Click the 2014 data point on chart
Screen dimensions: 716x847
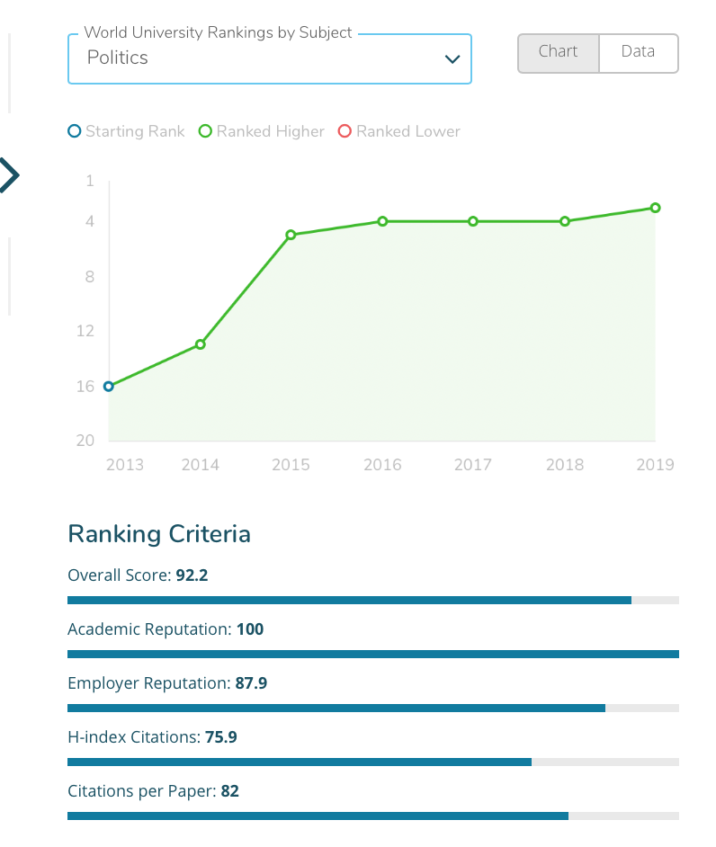tap(201, 344)
